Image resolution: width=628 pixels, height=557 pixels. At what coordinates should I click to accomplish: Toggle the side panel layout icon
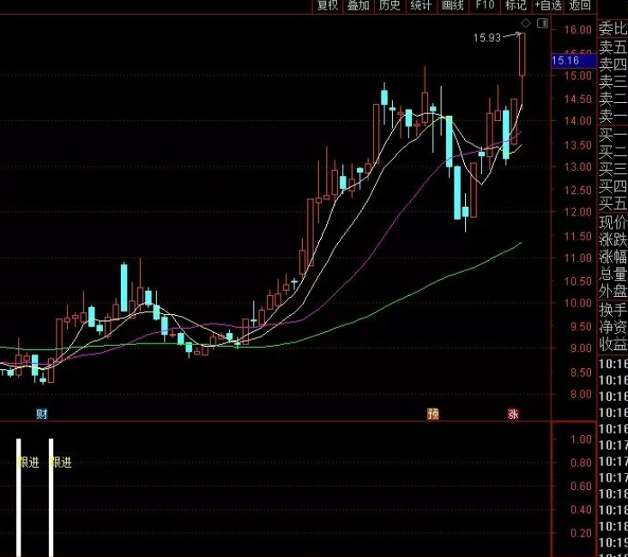point(542,23)
